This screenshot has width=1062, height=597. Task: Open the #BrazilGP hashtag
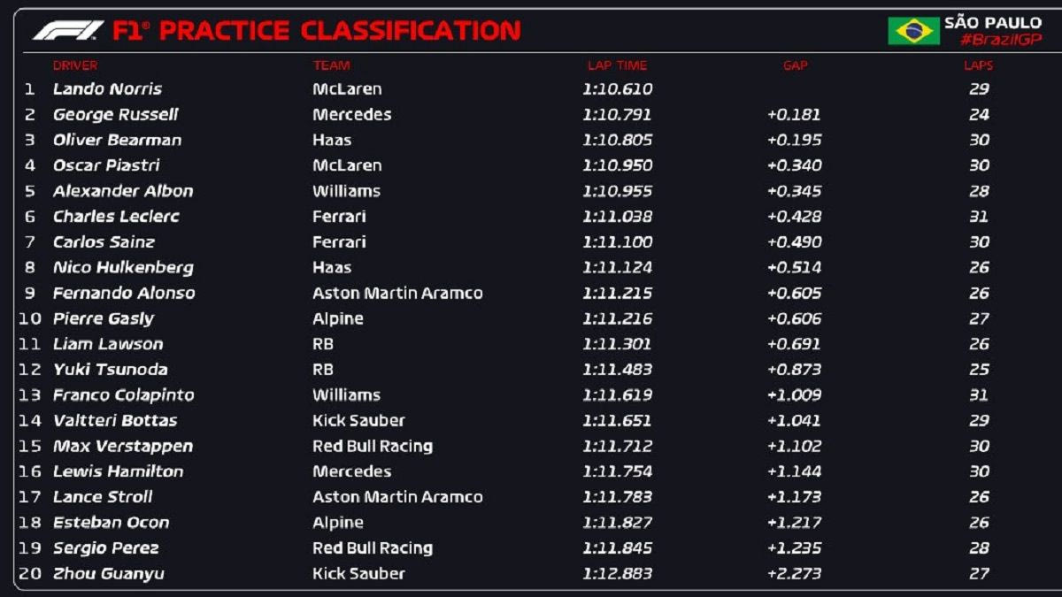(1001, 40)
